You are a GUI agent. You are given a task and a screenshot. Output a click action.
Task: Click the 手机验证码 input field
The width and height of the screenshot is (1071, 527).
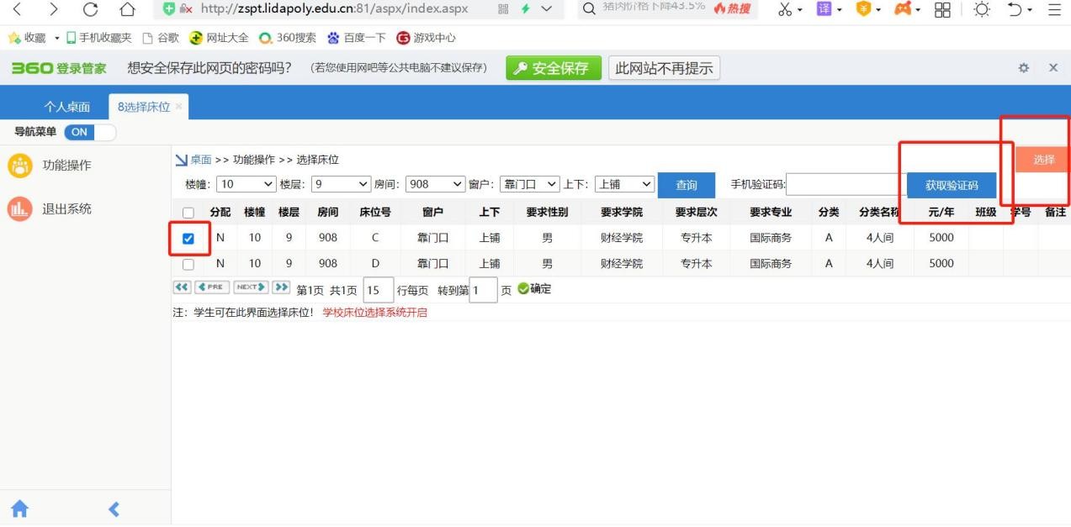point(846,185)
